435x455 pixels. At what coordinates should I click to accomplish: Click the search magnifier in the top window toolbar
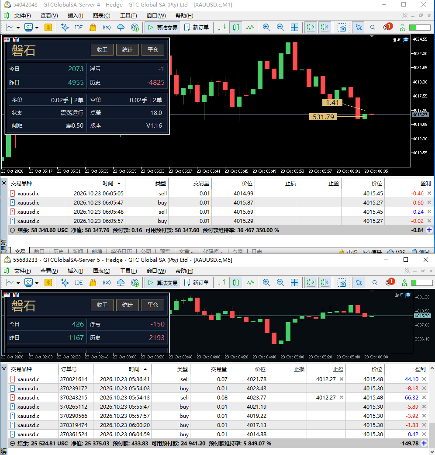tap(373, 28)
